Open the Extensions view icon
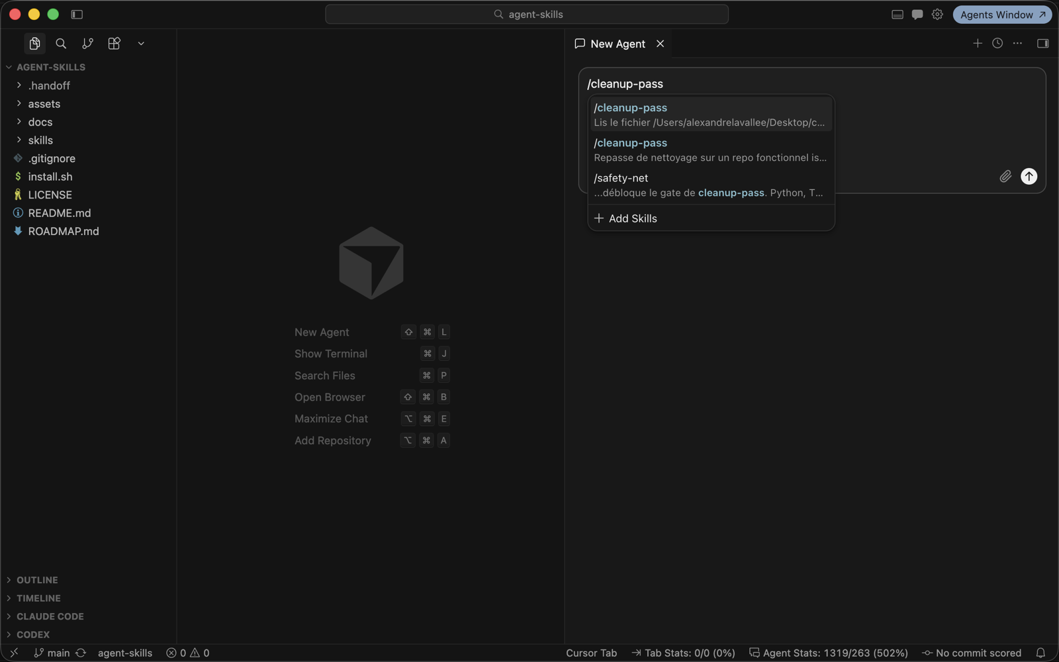This screenshot has height=662, width=1059. [114, 44]
